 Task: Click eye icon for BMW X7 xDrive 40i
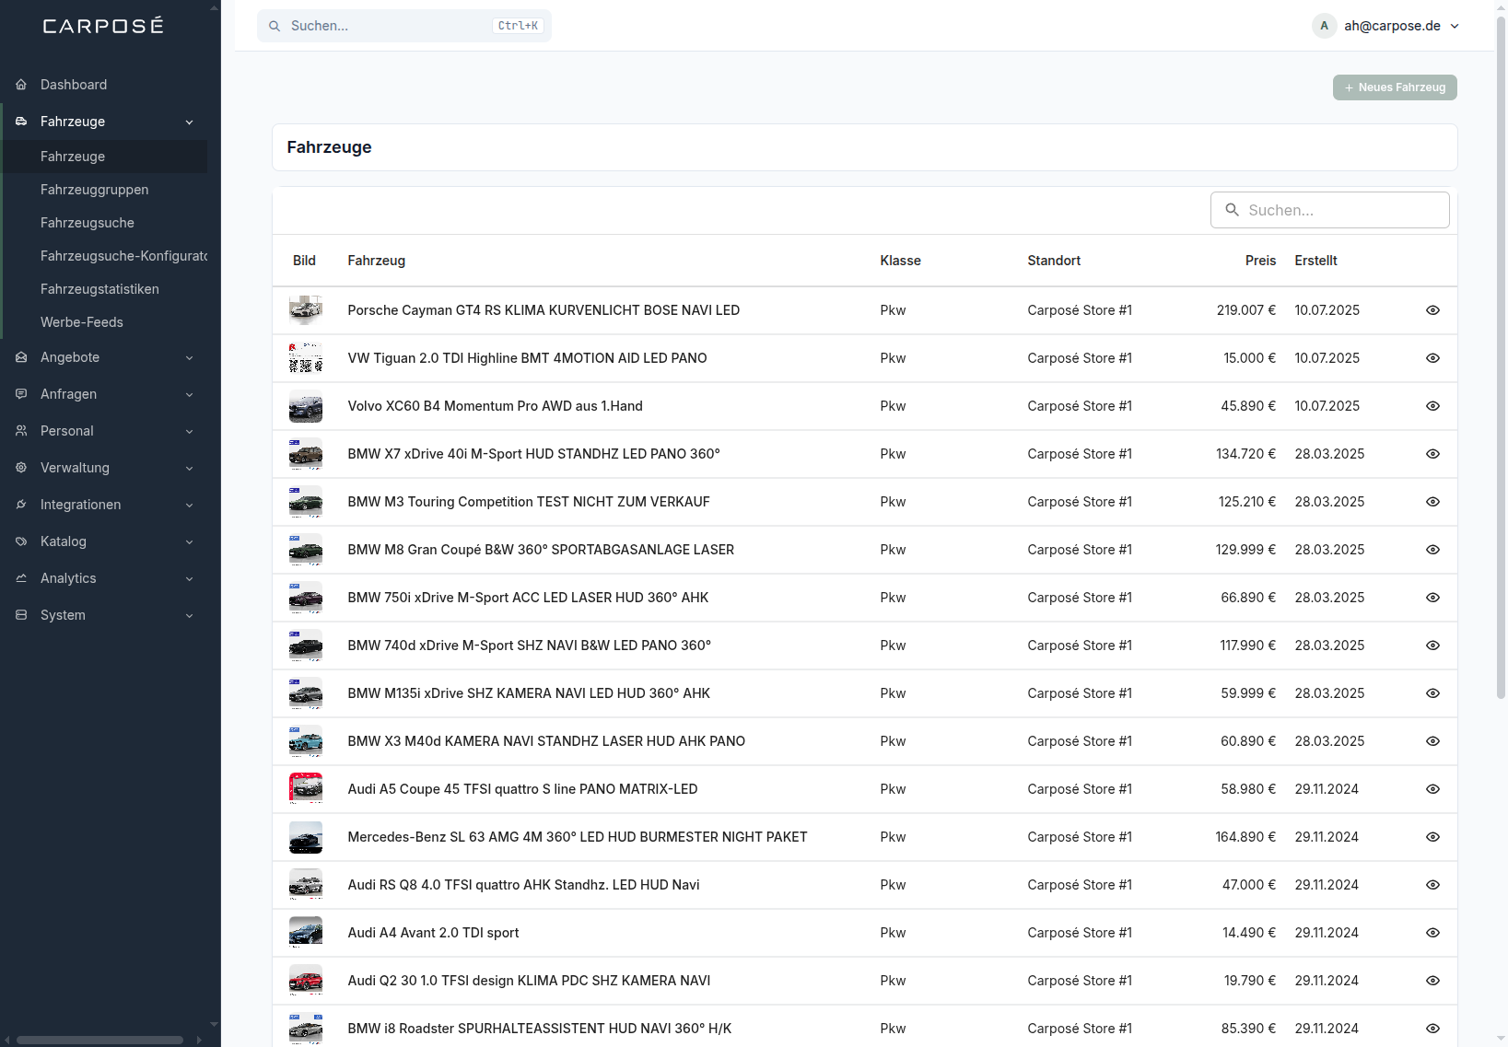pyautogui.click(x=1432, y=454)
